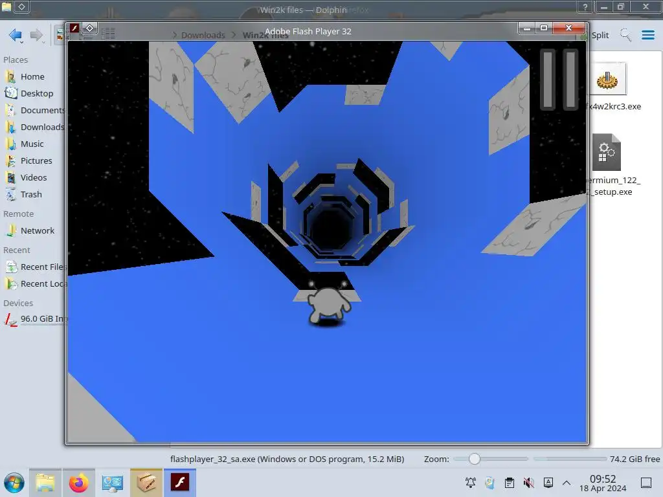Switch to the Flash Player taskbar entry
Screen dimensions: 663x497
click(180, 483)
